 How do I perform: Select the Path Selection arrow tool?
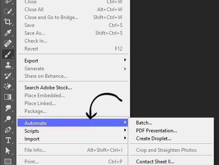pos(8,151)
